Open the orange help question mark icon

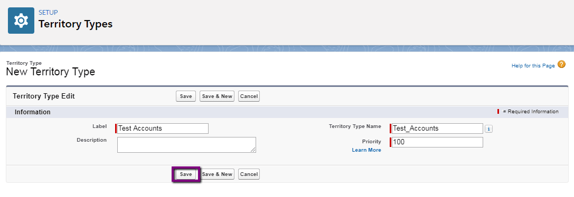561,65
